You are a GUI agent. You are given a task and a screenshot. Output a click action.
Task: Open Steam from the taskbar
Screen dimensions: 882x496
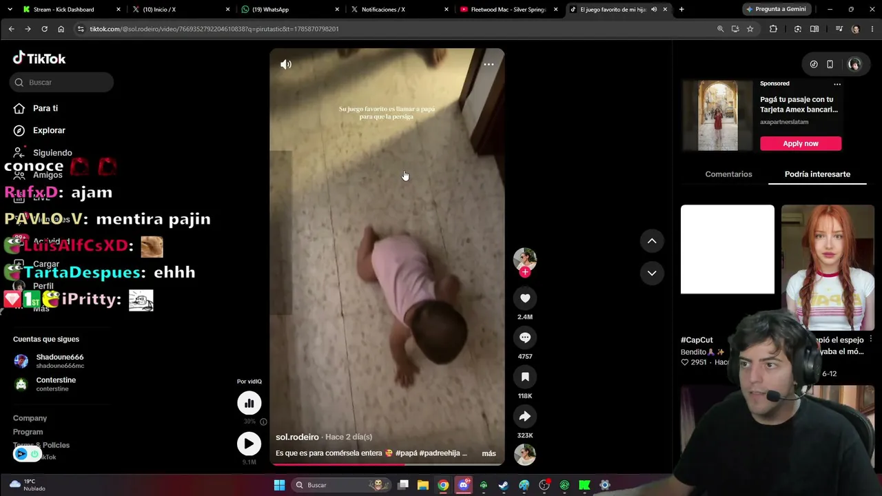click(504, 485)
